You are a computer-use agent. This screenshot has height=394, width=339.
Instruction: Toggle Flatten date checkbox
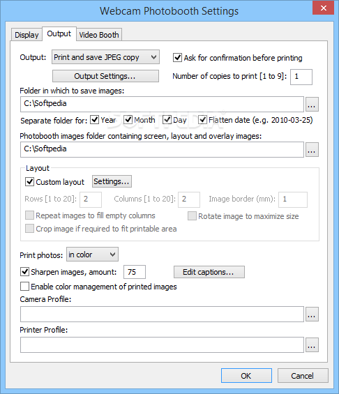coord(202,120)
